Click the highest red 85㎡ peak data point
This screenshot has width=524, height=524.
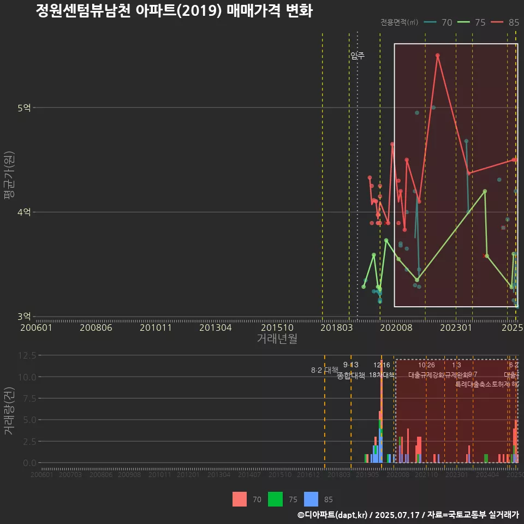click(437, 56)
